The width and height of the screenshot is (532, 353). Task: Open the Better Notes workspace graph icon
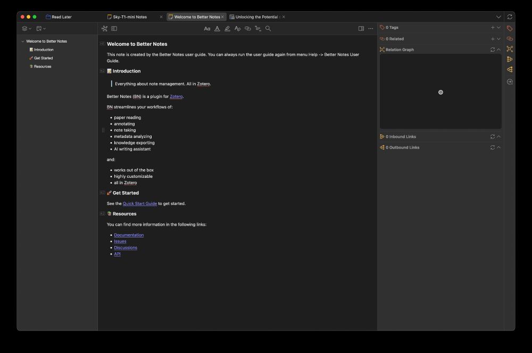pos(104,29)
